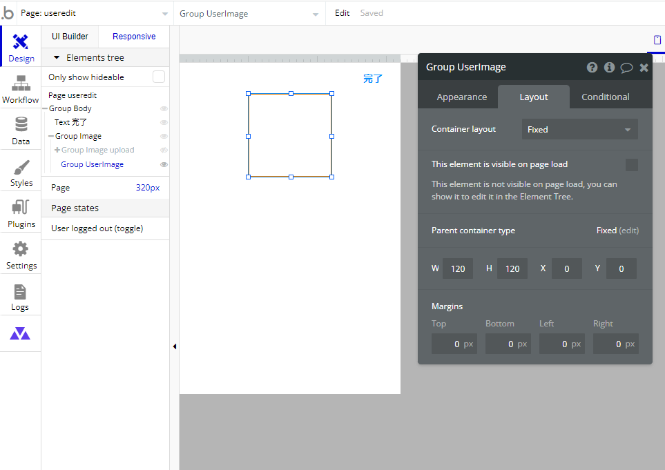This screenshot has width=665, height=470.
Task: Click the X position input field
Action: [567, 268]
